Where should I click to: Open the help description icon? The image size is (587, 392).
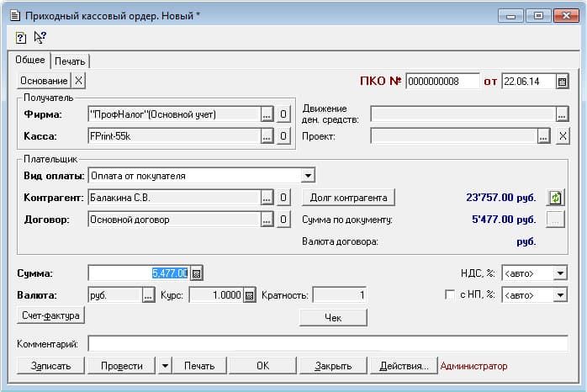point(20,38)
